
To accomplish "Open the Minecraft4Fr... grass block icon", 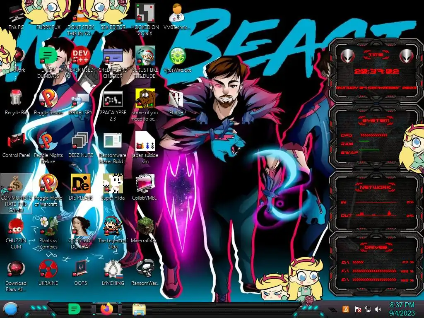I will point(145,230).
